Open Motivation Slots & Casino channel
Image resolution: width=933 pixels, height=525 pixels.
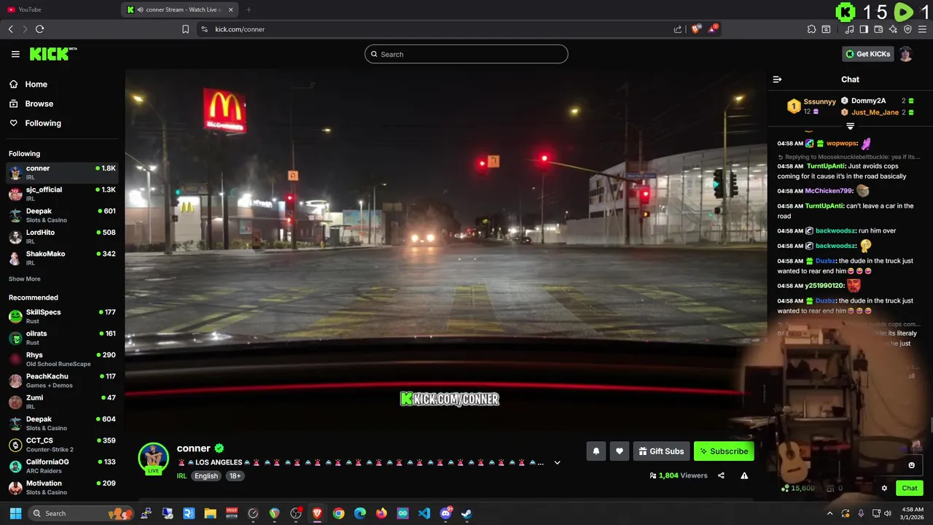coord(62,487)
